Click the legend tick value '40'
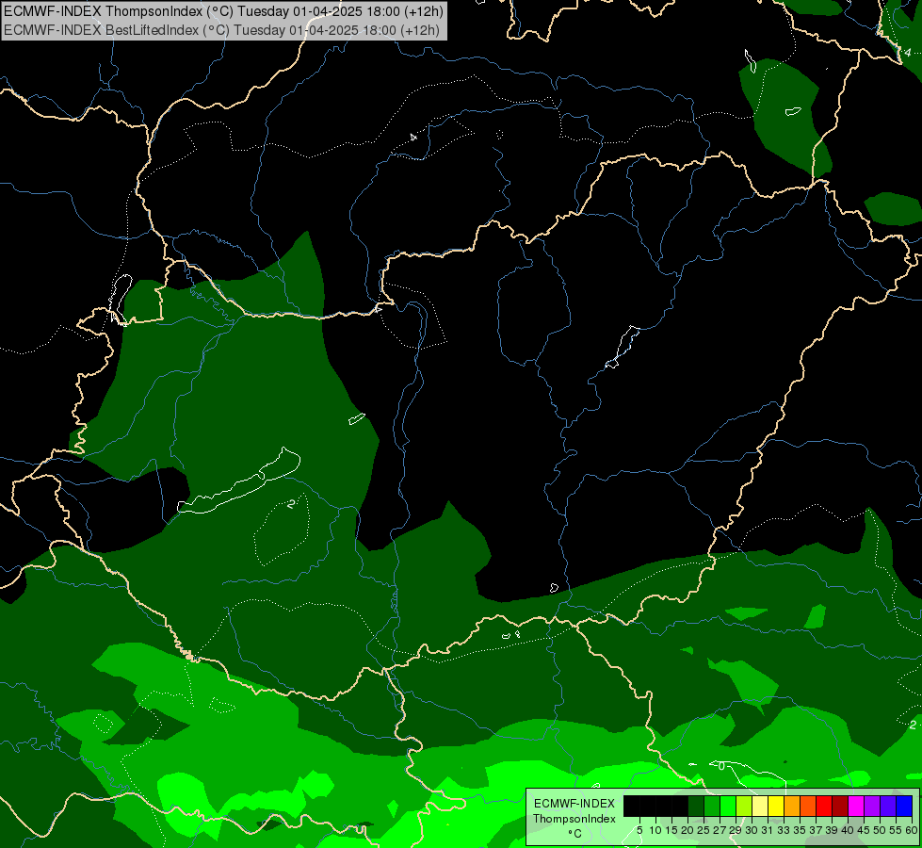The width and height of the screenshot is (922, 848). tap(848, 830)
